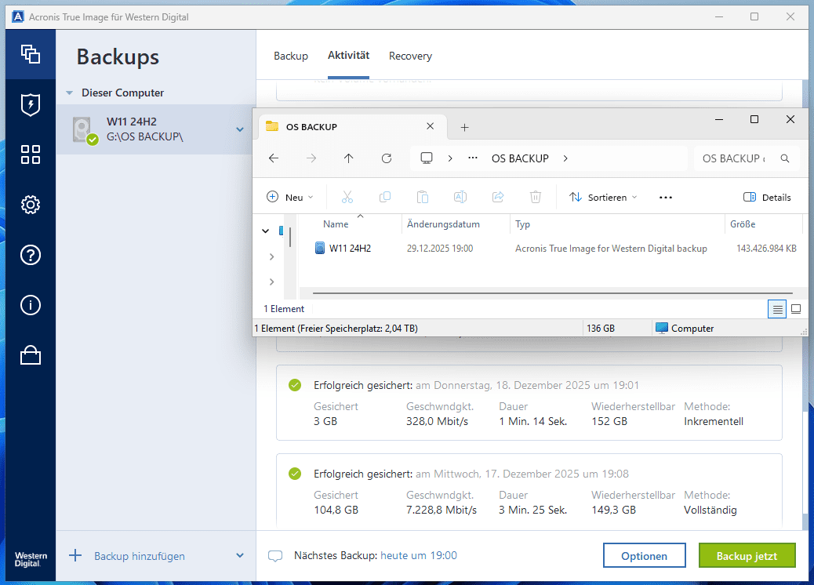Open the Help question mark in Acronis sidebar
Screen dimensions: 814x585
tap(30, 255)
